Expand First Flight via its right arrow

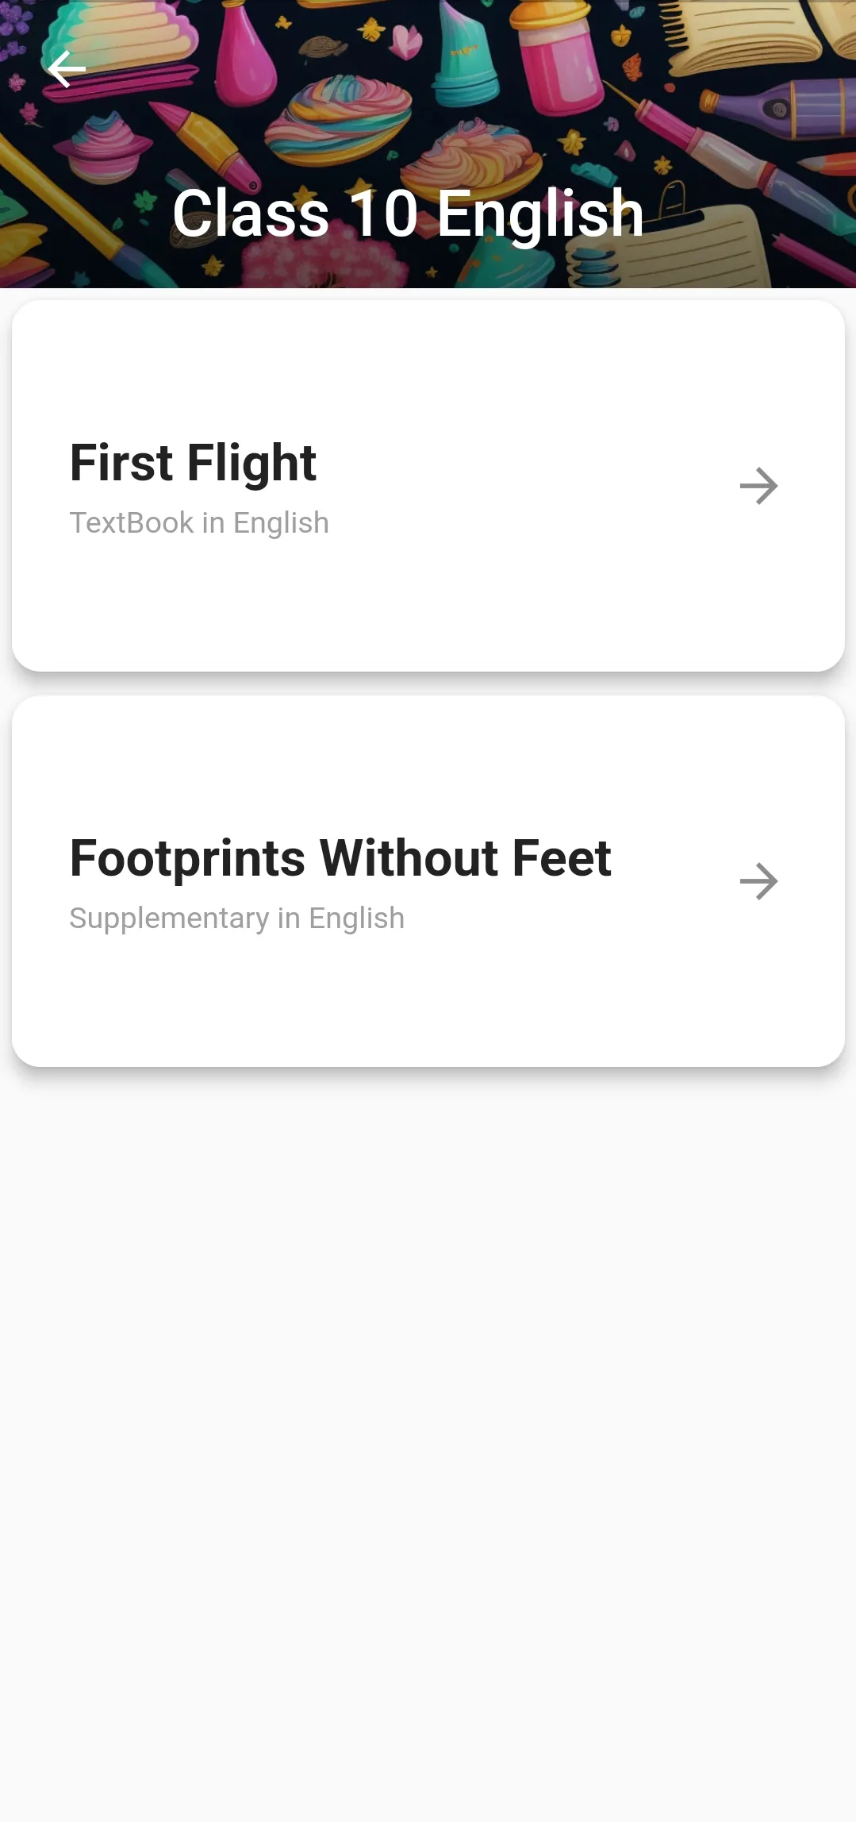click(x=758, y=486)
